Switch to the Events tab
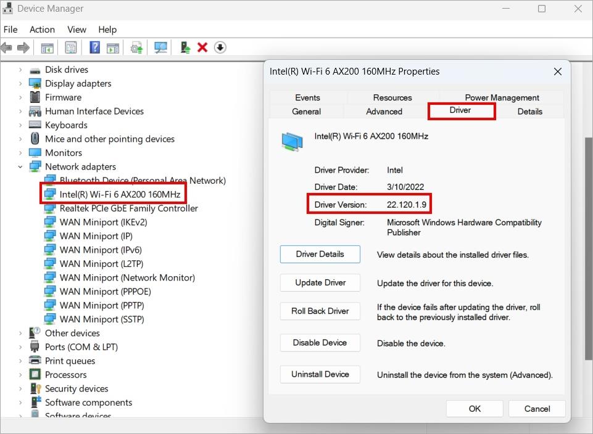This screenshot has height=434, width=593. tap(308, 97)
